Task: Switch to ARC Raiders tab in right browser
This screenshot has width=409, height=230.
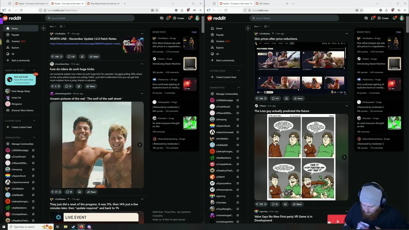Action: coord(272,4)
